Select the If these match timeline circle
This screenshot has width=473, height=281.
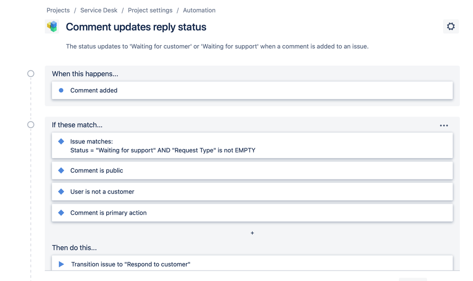pos(31,124)
